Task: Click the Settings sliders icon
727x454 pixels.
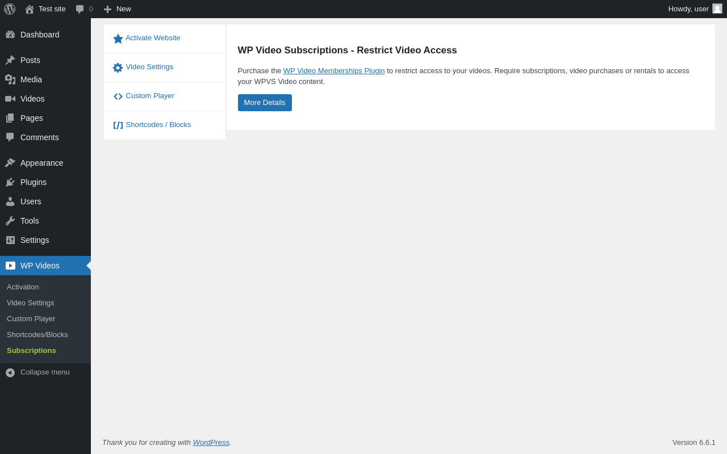Action: click(10, 240)
